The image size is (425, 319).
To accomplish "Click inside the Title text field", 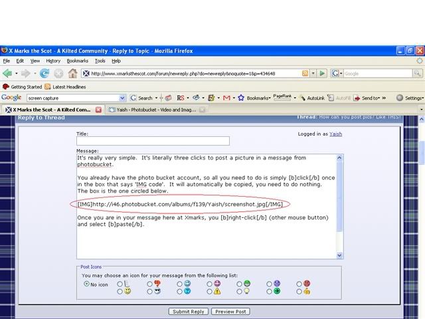I will [153, 141].
